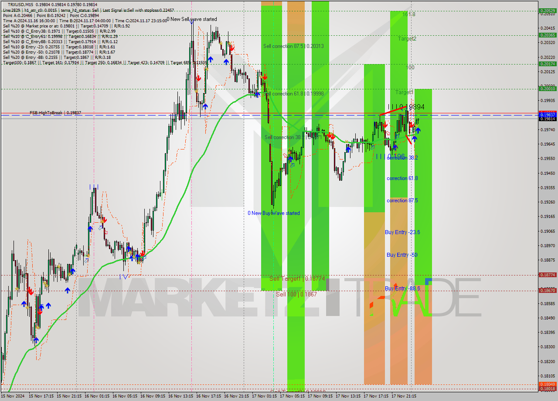Image resolution: width=558 pixels, height=401 pixels.
Task: Click the green 0.20365 price tag
Action: pyautogui.click(x=547, y=35)
